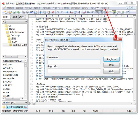The image size is (138, 115).
Task: Click the file list scroll-down arrow
Action: (x=26, y=95)
